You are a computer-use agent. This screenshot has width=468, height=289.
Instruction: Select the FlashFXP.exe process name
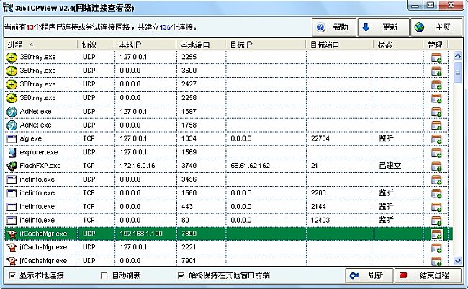(40, 166)
